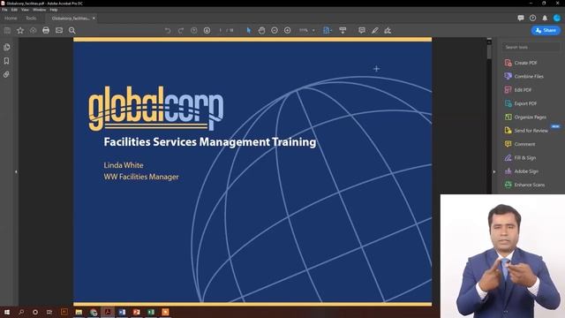This screenshot has width=565, height=318.
Task: Switch to the Tools tab
Action: pos(31,18)
